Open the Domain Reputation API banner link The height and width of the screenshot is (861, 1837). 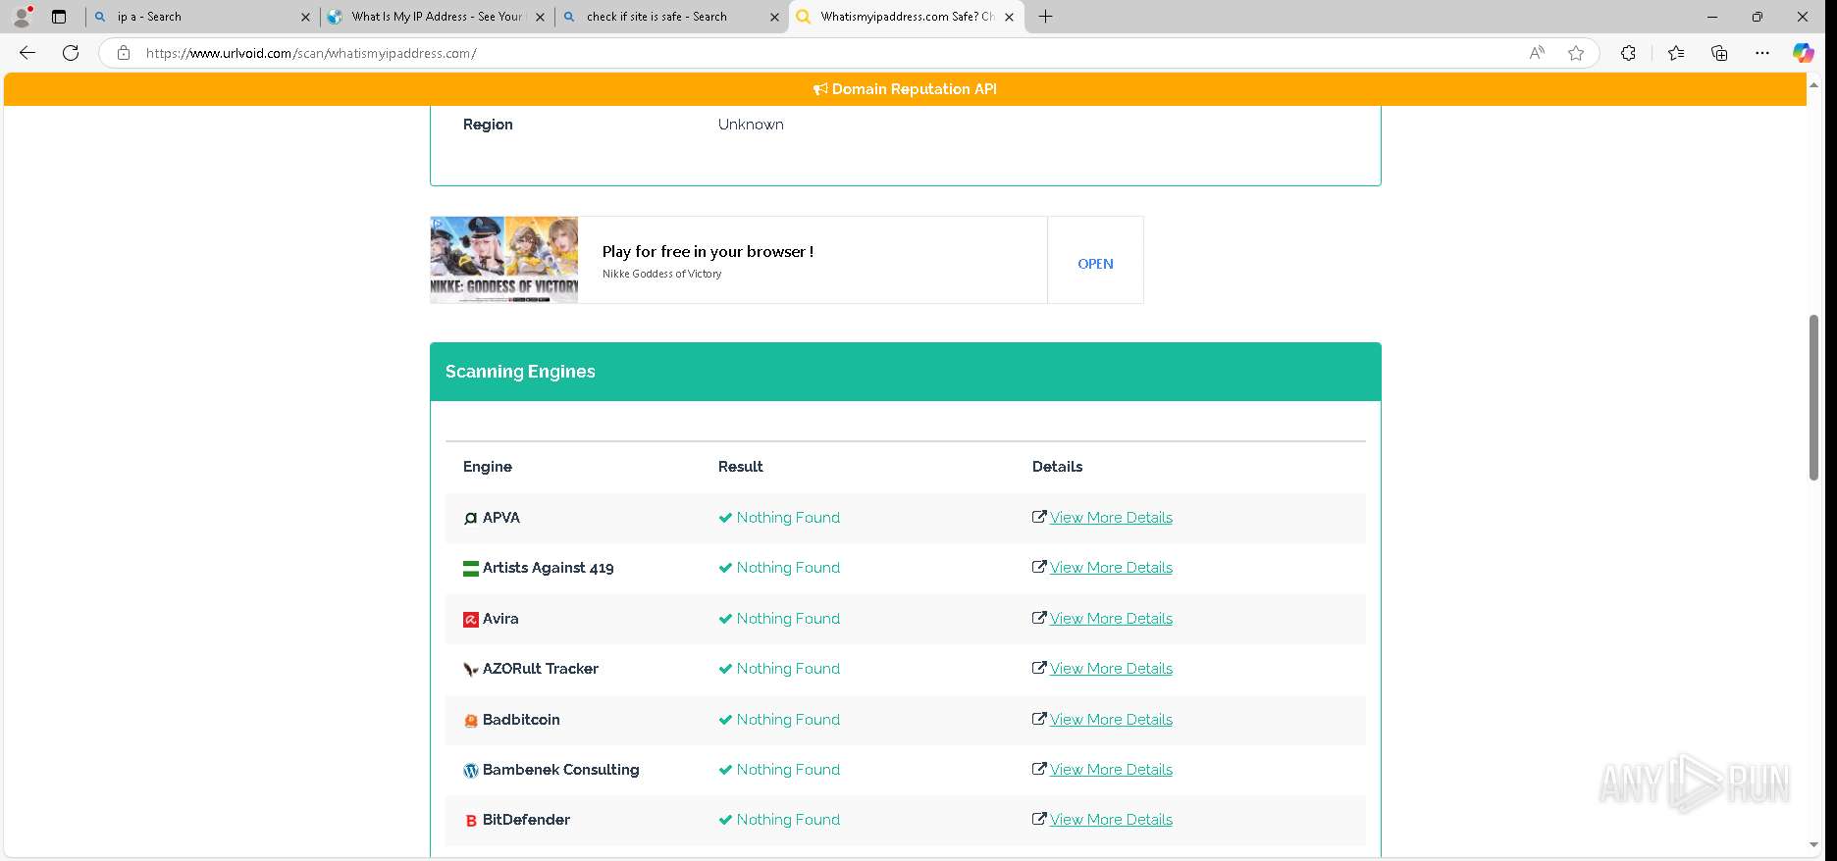tap(905, 89)
